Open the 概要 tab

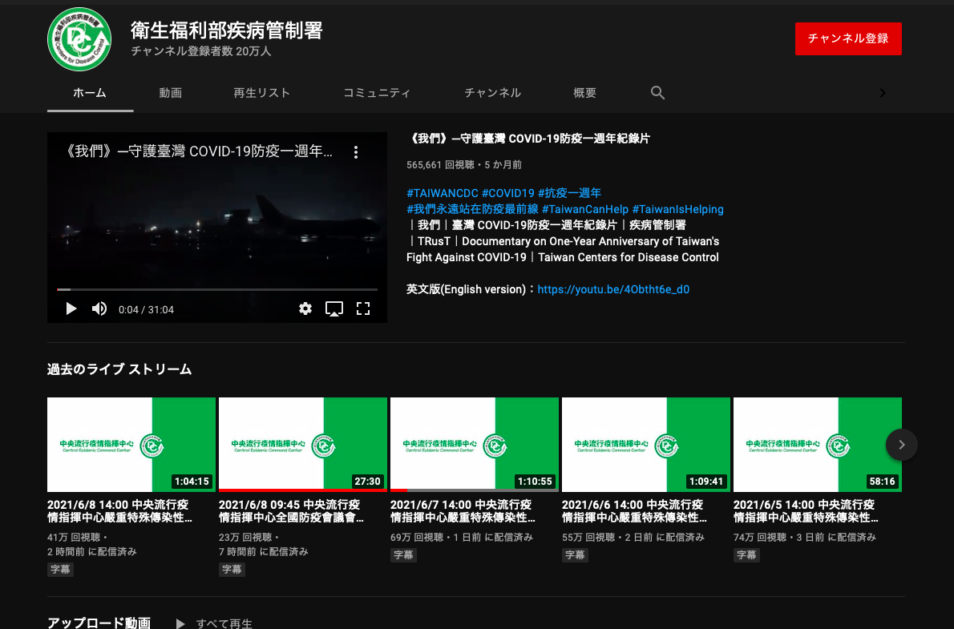tap(584, 93)
